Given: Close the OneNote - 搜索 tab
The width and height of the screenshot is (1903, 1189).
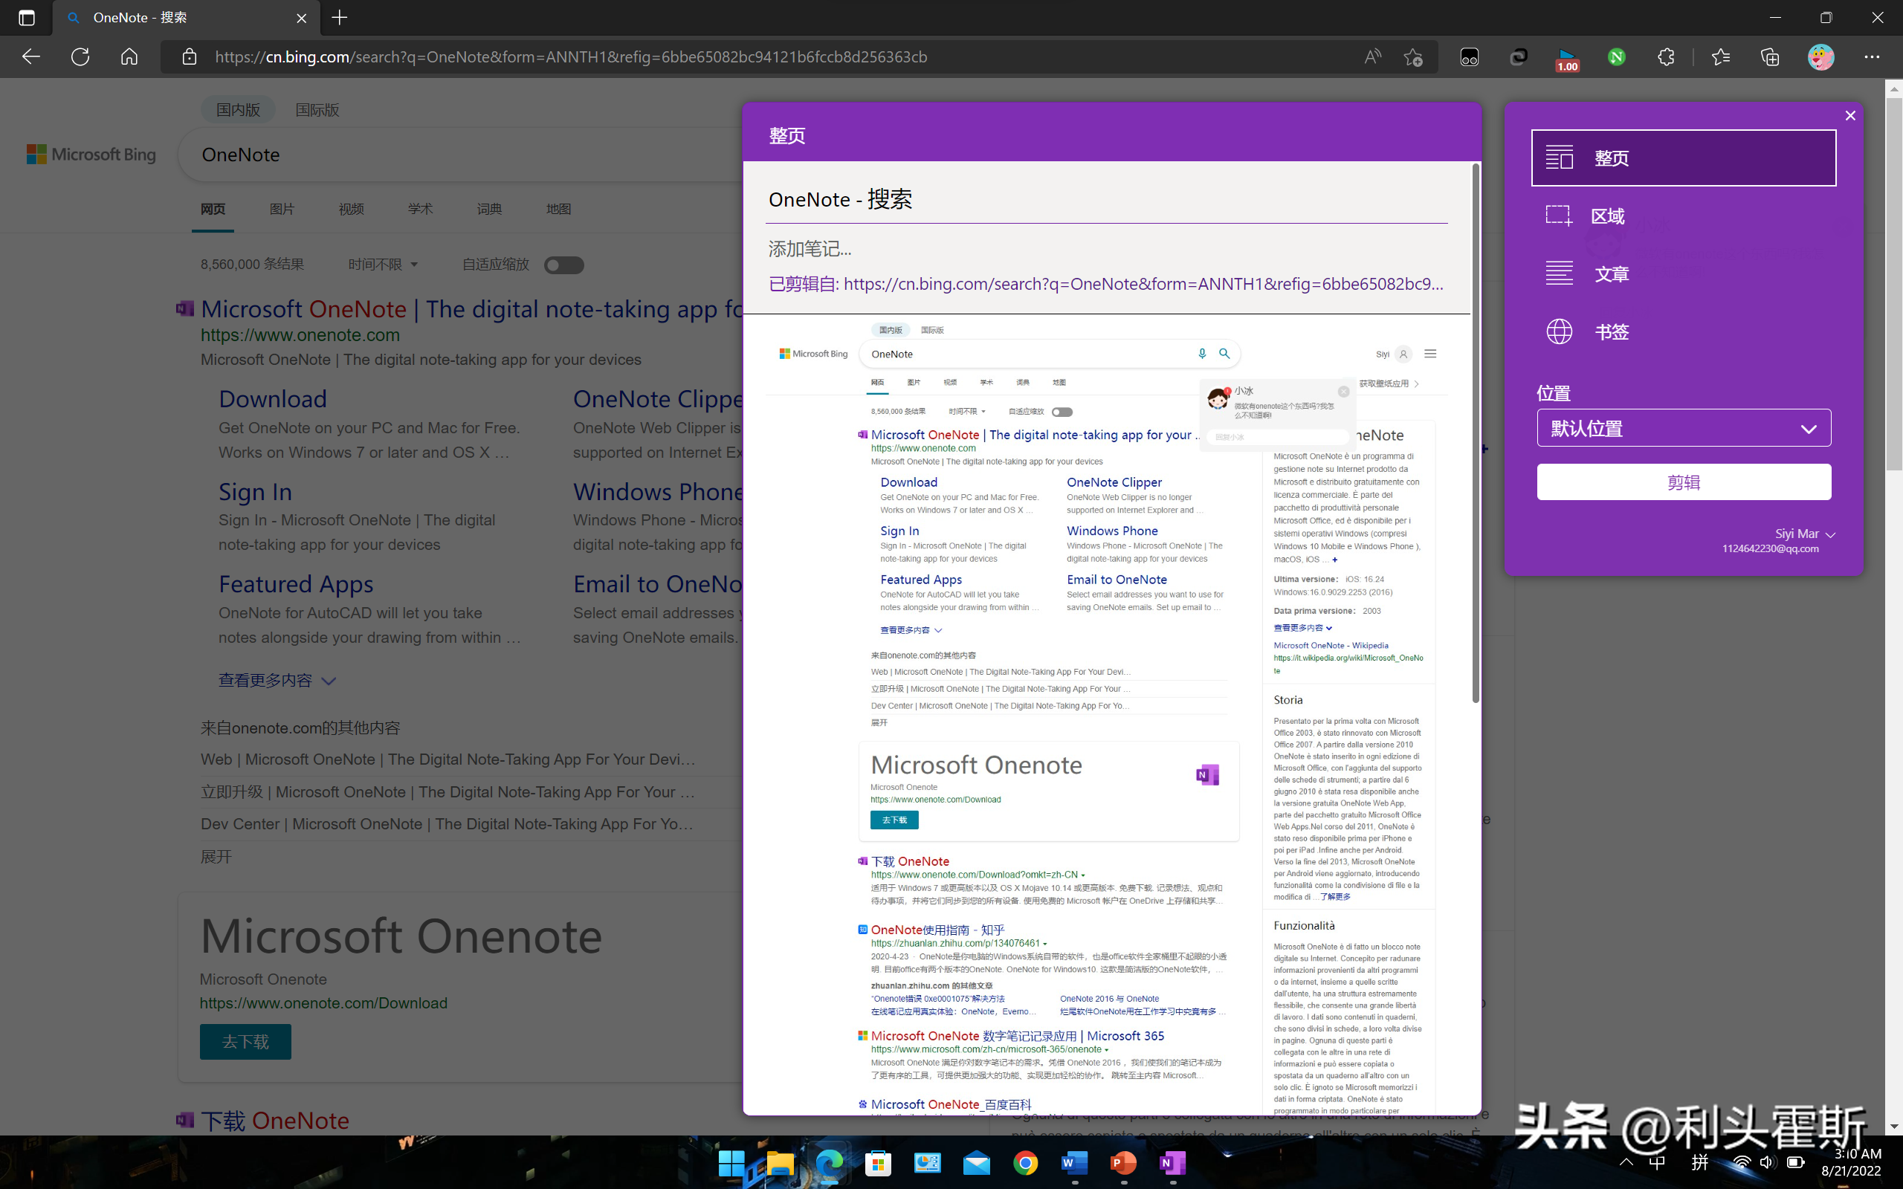Looking at the screenshot, I should tap(301, 18).
